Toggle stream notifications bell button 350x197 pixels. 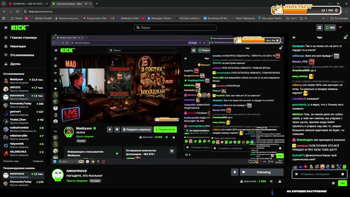pyautogui.click(x=235, y=172)
